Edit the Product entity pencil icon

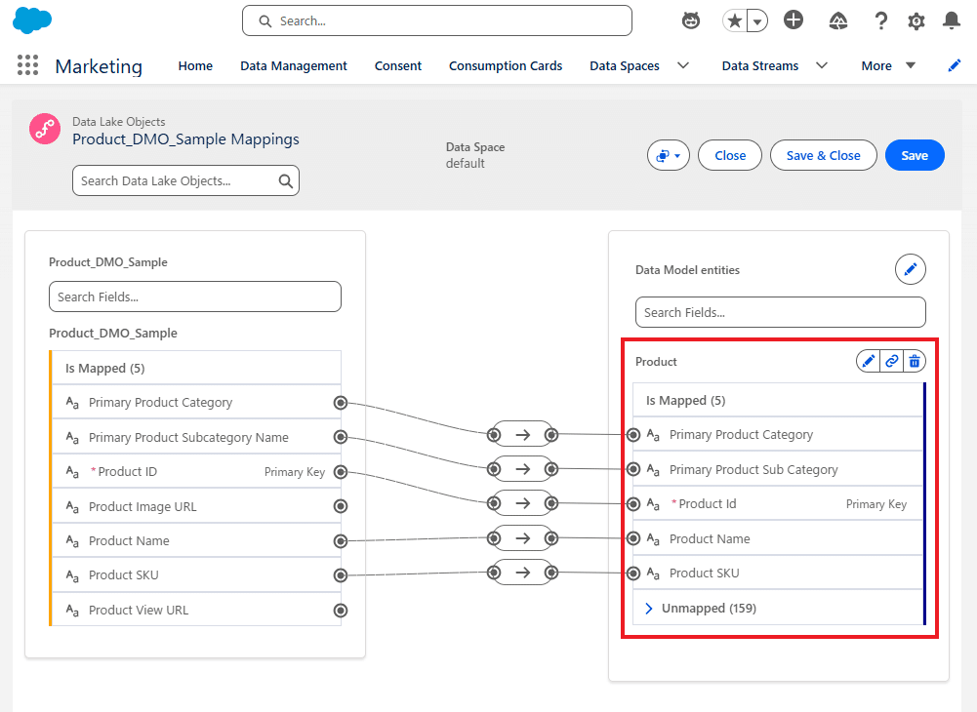[869, 361]
